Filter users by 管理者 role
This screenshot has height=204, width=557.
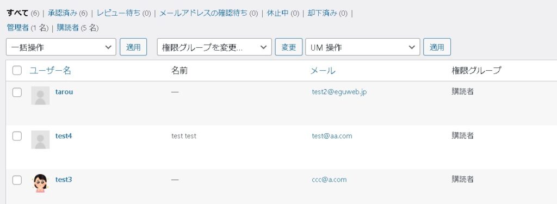[x=18, y=28]
